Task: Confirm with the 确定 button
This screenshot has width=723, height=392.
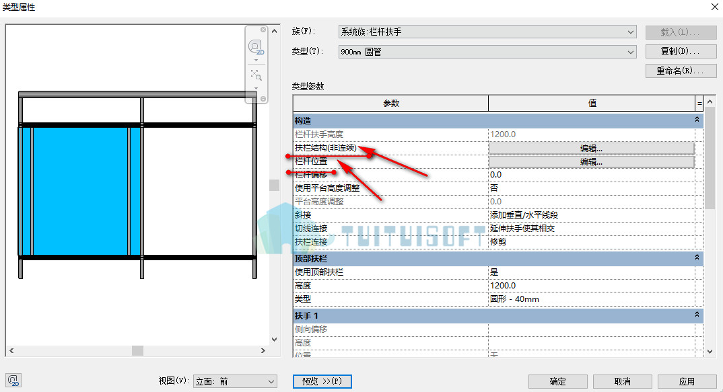Action: click(x=558, y=381)
